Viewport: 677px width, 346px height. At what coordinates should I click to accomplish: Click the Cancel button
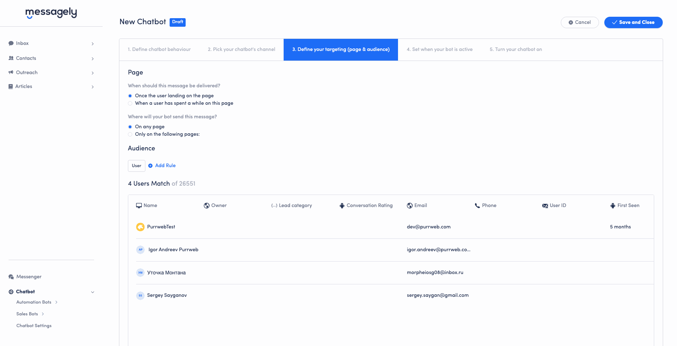click(580, 22)
